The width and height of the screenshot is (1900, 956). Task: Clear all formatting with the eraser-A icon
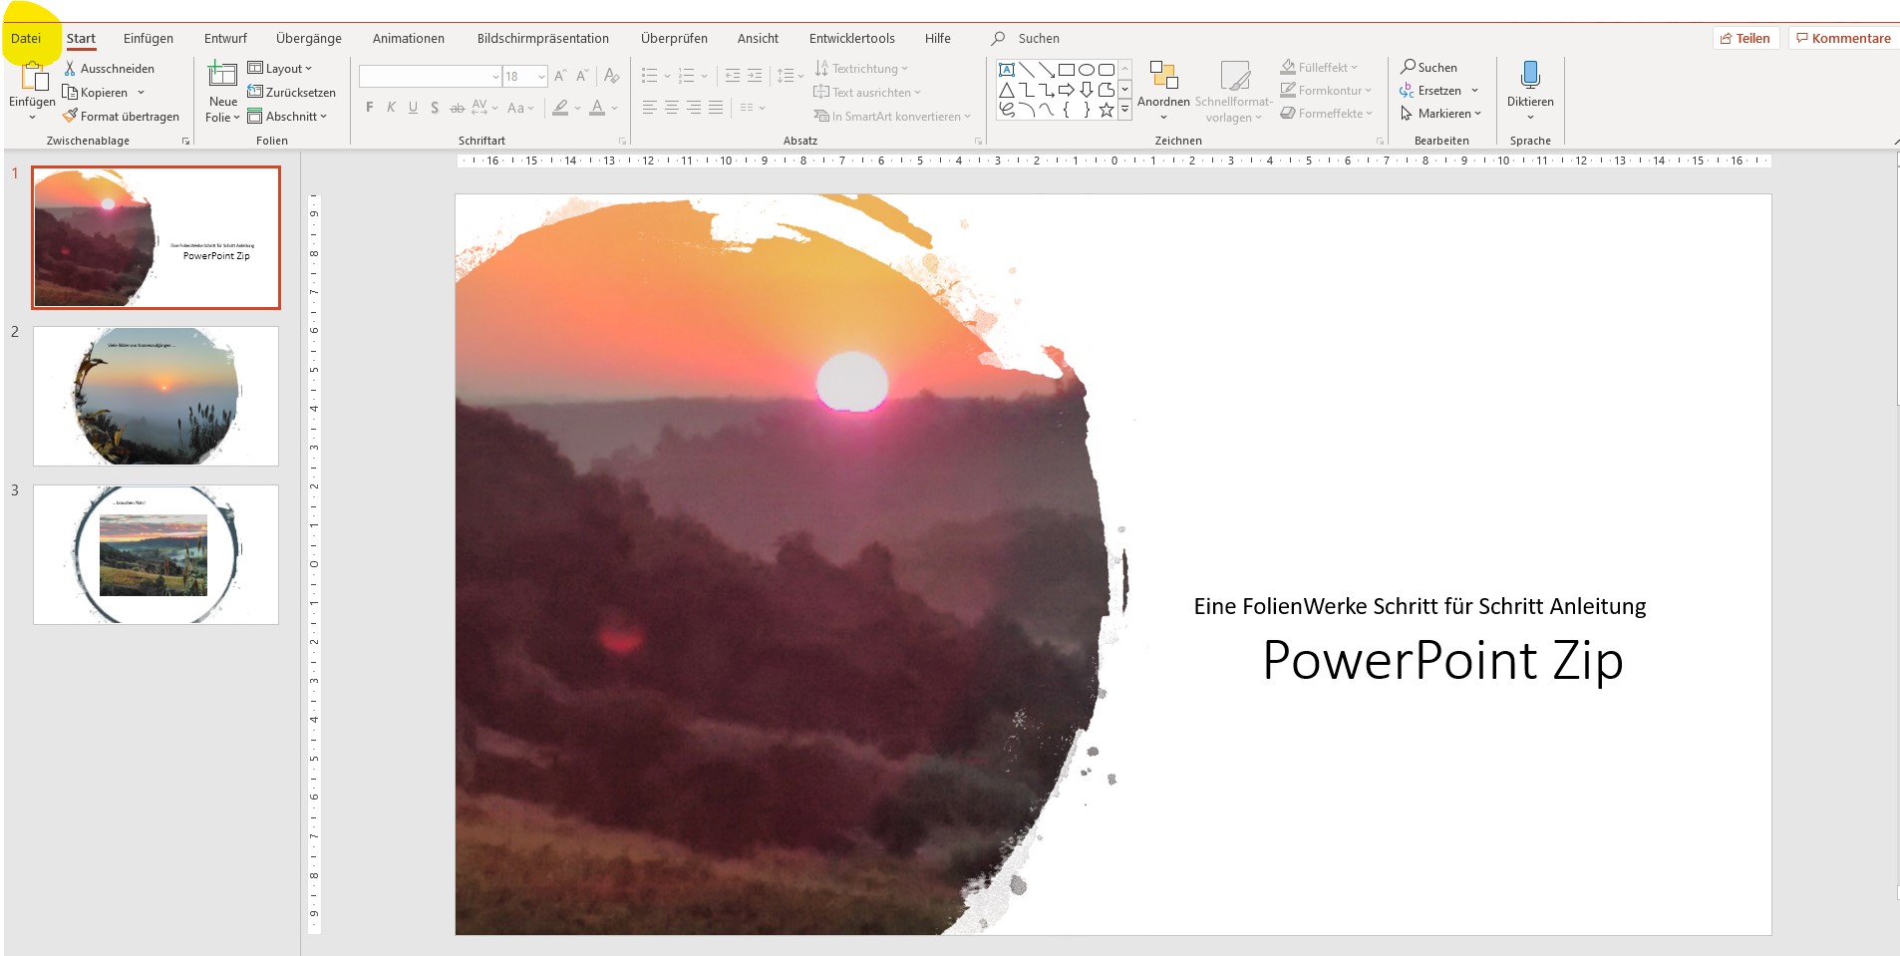coord(612,76)
